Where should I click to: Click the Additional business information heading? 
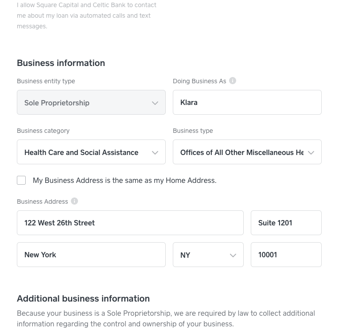(x=83, y=298)
